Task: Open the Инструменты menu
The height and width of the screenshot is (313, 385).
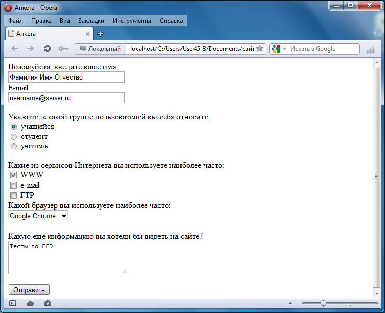Action: (132, 21)
